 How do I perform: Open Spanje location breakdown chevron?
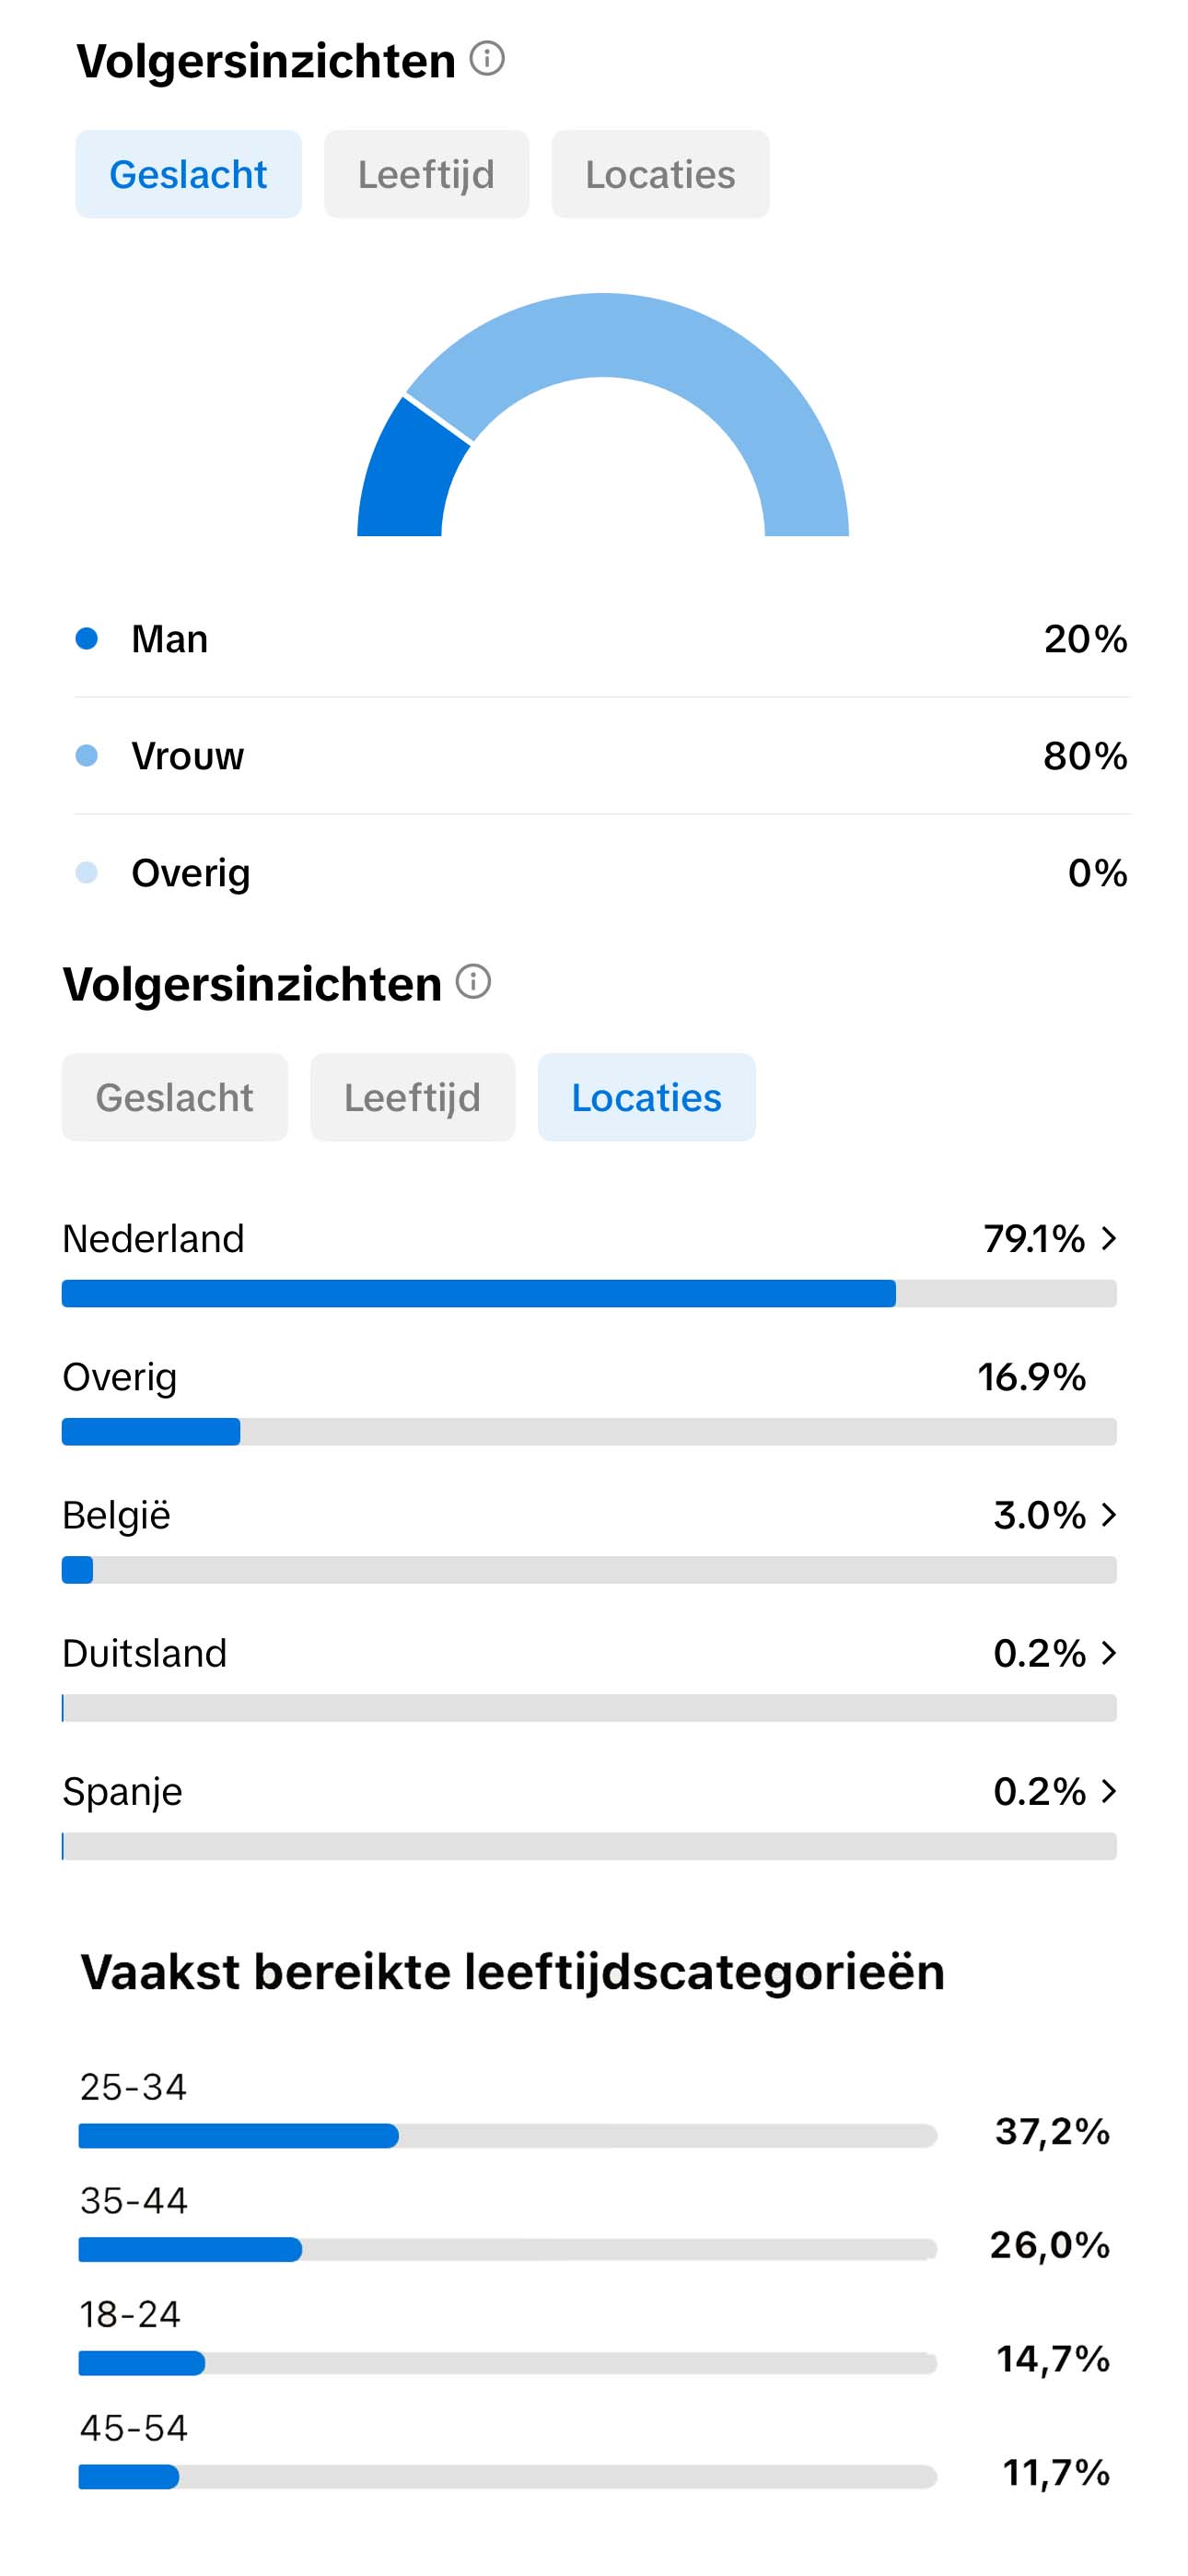(1108, 1791)
